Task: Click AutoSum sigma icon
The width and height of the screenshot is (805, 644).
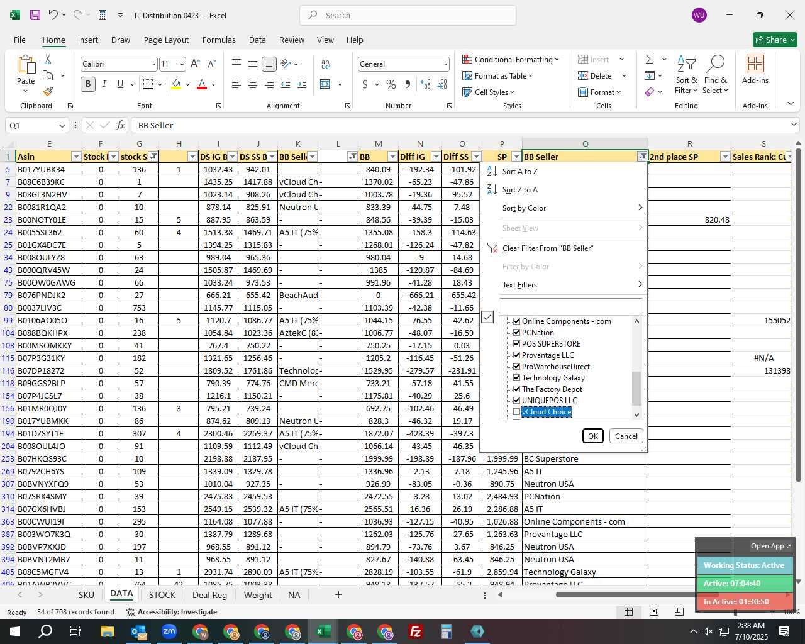Action: (x=650, y=59)
